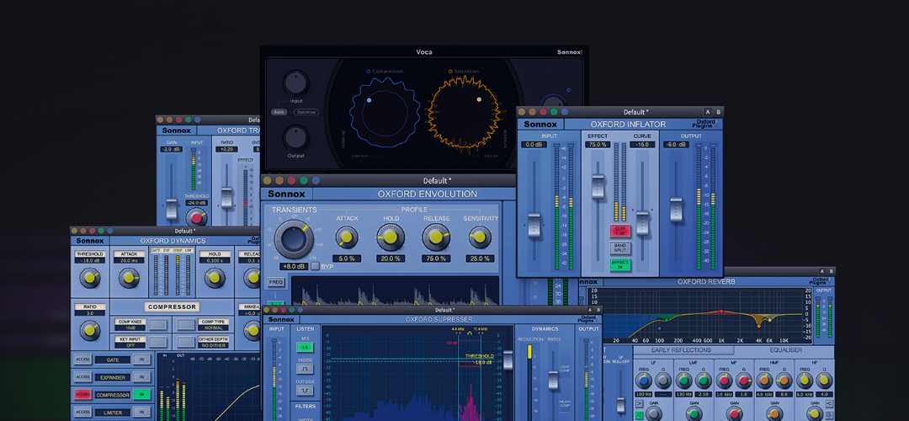Open the Early Reflections tab in Oxford Reverb
The height and width of the screenshot is (421, 909).
click(680, 350)
